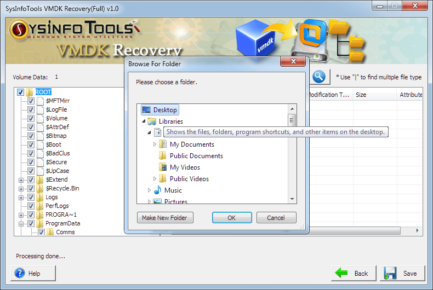Click the ROOT folder icon
This screenshot has height=290, width=433.
(x=30, y=92)
